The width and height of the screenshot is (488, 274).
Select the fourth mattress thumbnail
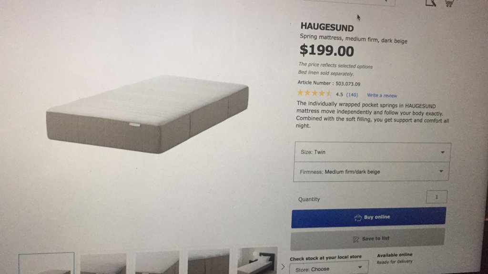click(x=209, y=262)
